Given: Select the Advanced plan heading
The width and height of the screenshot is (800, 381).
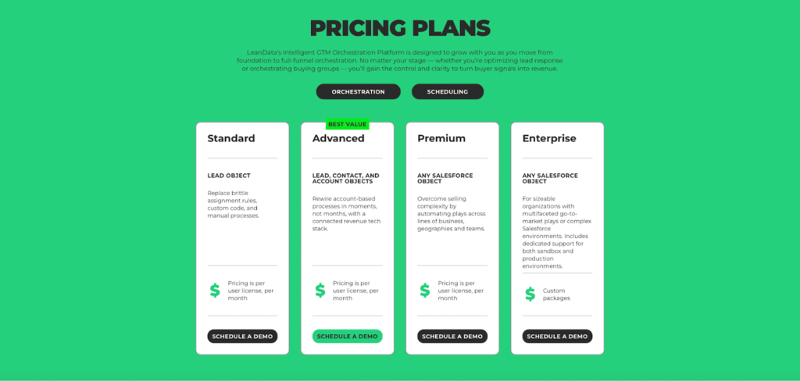Looking at the screenshot, I should point(338,138).
